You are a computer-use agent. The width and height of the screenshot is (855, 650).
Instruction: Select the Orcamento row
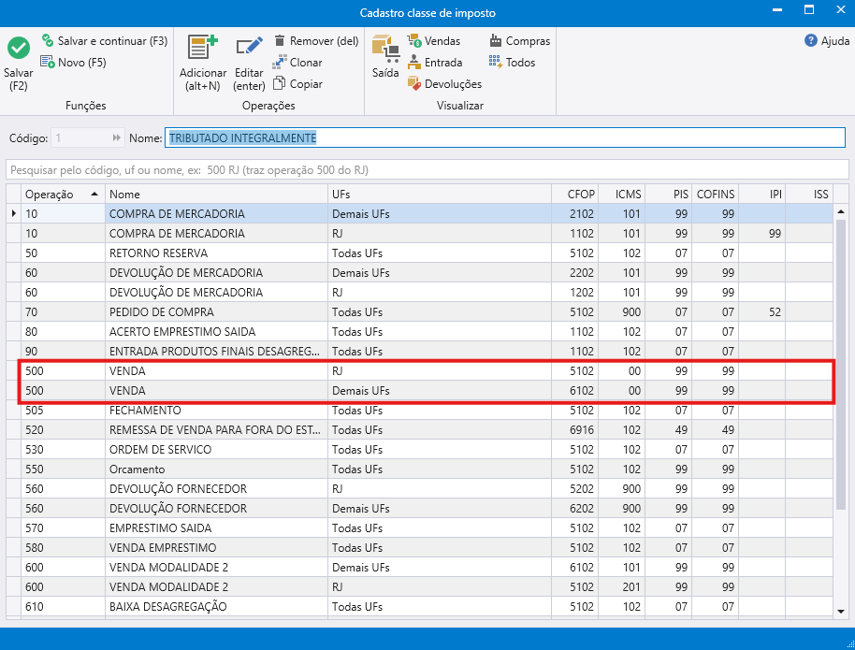click(x=420, y=469)
